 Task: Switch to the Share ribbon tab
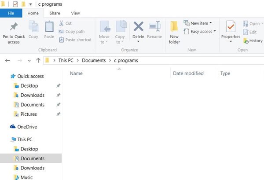coord(55,13)
